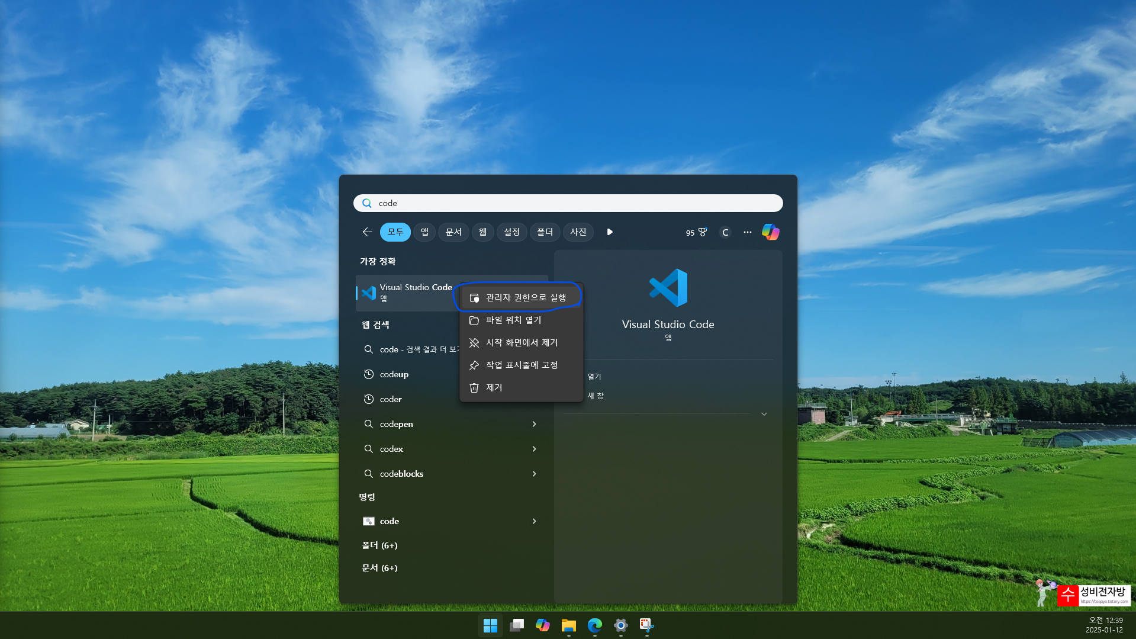1136x639 pixels.
Task: Choose '제거' from the context menu
Action: pyautogui.click(x=522, y=387)
